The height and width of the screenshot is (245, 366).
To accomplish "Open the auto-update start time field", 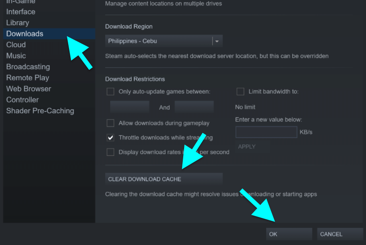I will point(130,107).
